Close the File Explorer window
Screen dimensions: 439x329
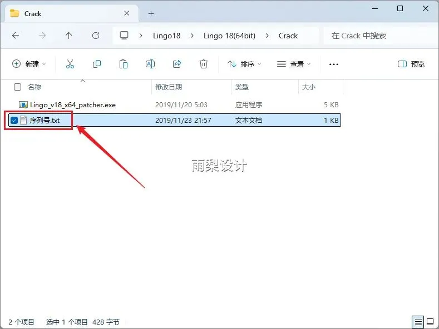(426, 8)
